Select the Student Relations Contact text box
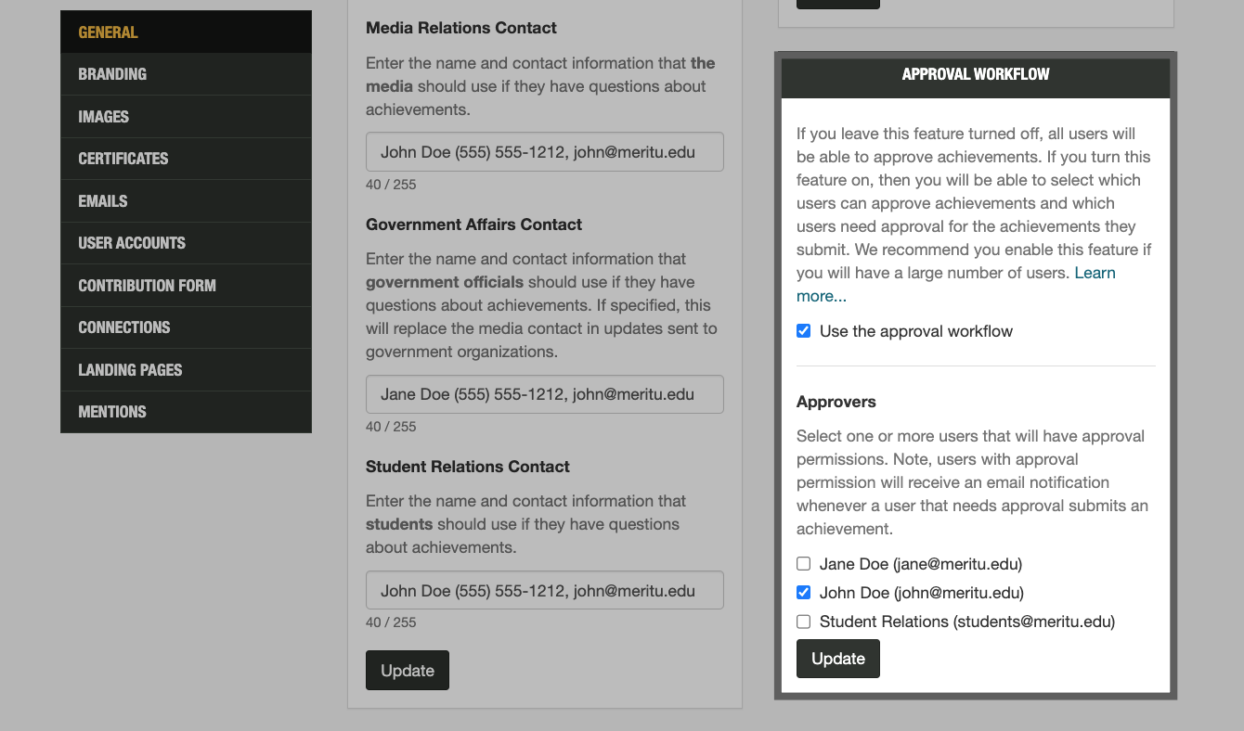 [x=544, y=590]
